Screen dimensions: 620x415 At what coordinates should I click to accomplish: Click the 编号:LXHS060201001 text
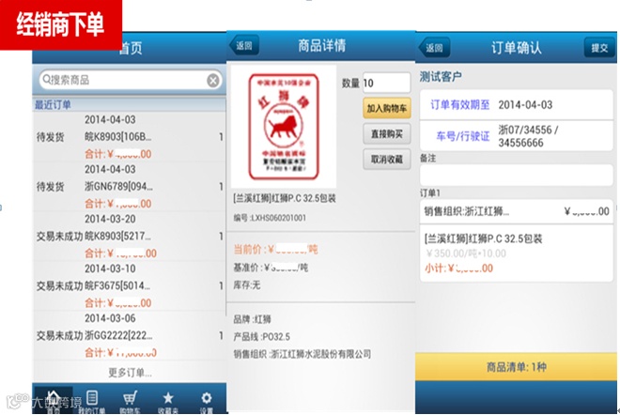tap(270, 218)
